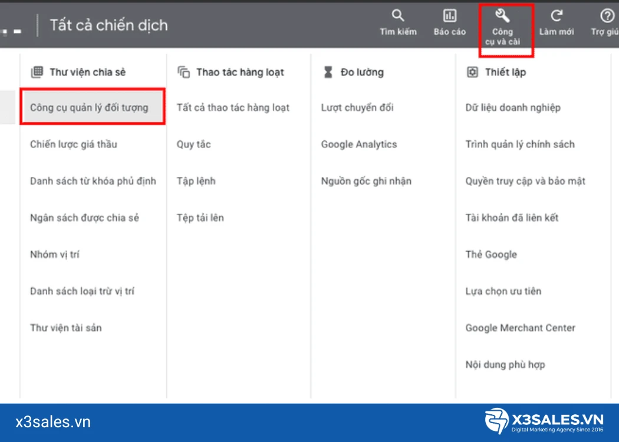The image size is (619, 442).
Task: Open the Báo cáo reports icon
Action: coord(450,16)
